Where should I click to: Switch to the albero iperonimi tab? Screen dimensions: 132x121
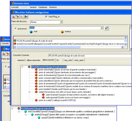coord(34,60)
